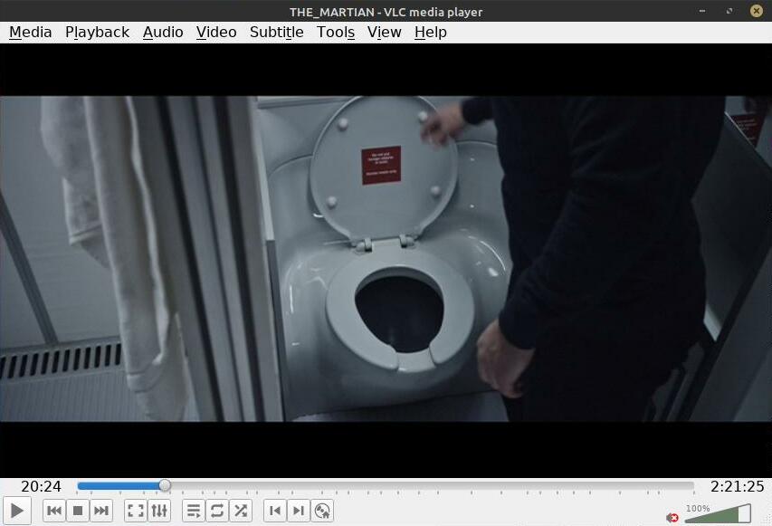Open the View menu
The height and width of the screenshot is (526, 772).
click(385, 32)
